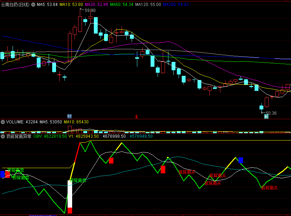Click the blue square marker at the indicator's left edge
The height and width of the screenshot is (216, 291).
pos(2,174)
